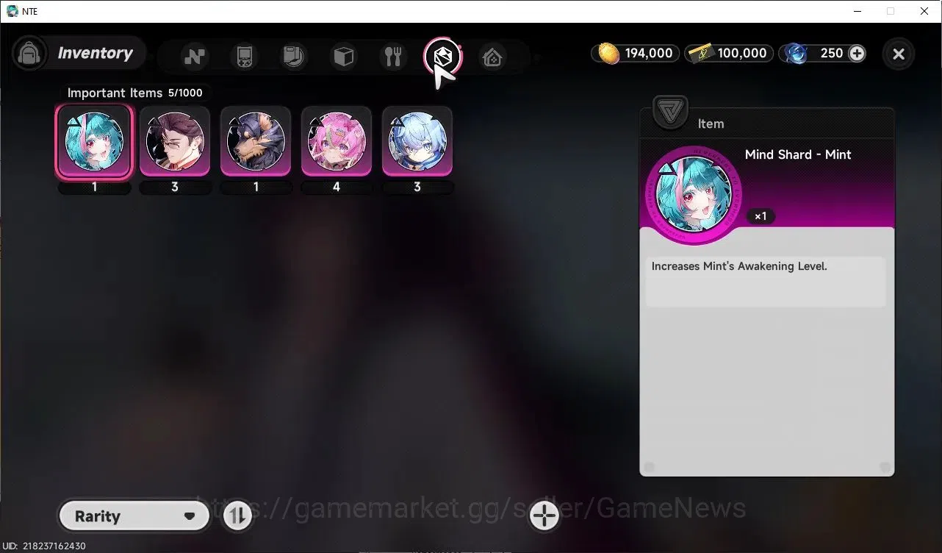942x553 pixels.
Task: Select the Important Items category tab
Action: pyautogui.click(x=443, y=56)
